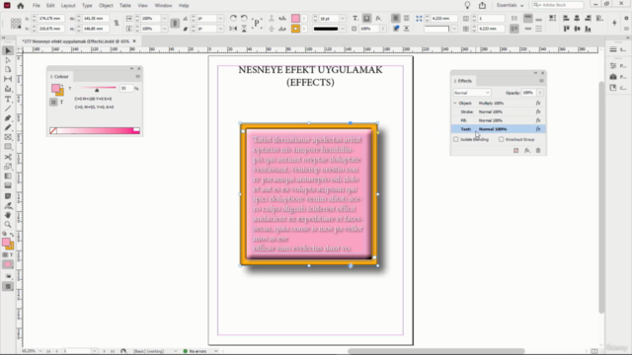Select the Selection tool in the toolbox

click(x=8, y=50)
